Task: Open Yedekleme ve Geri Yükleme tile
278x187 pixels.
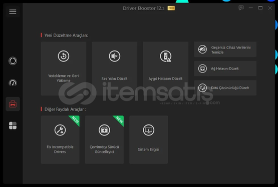Action: pos(64,68)
